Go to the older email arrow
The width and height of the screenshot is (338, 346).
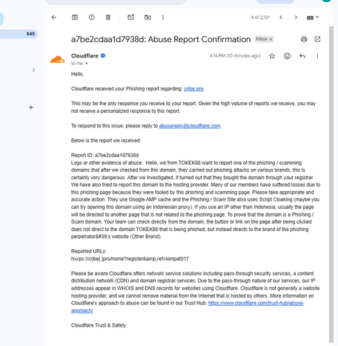coord(296,17)
